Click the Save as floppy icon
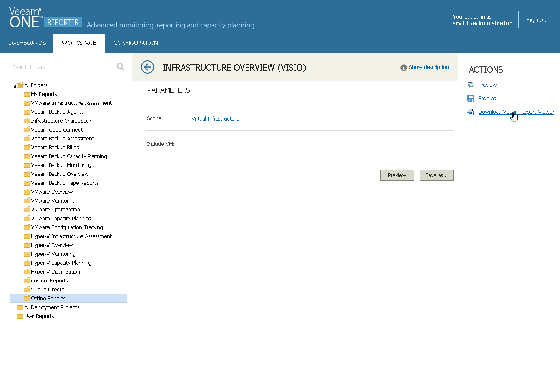 coord(470,99)
